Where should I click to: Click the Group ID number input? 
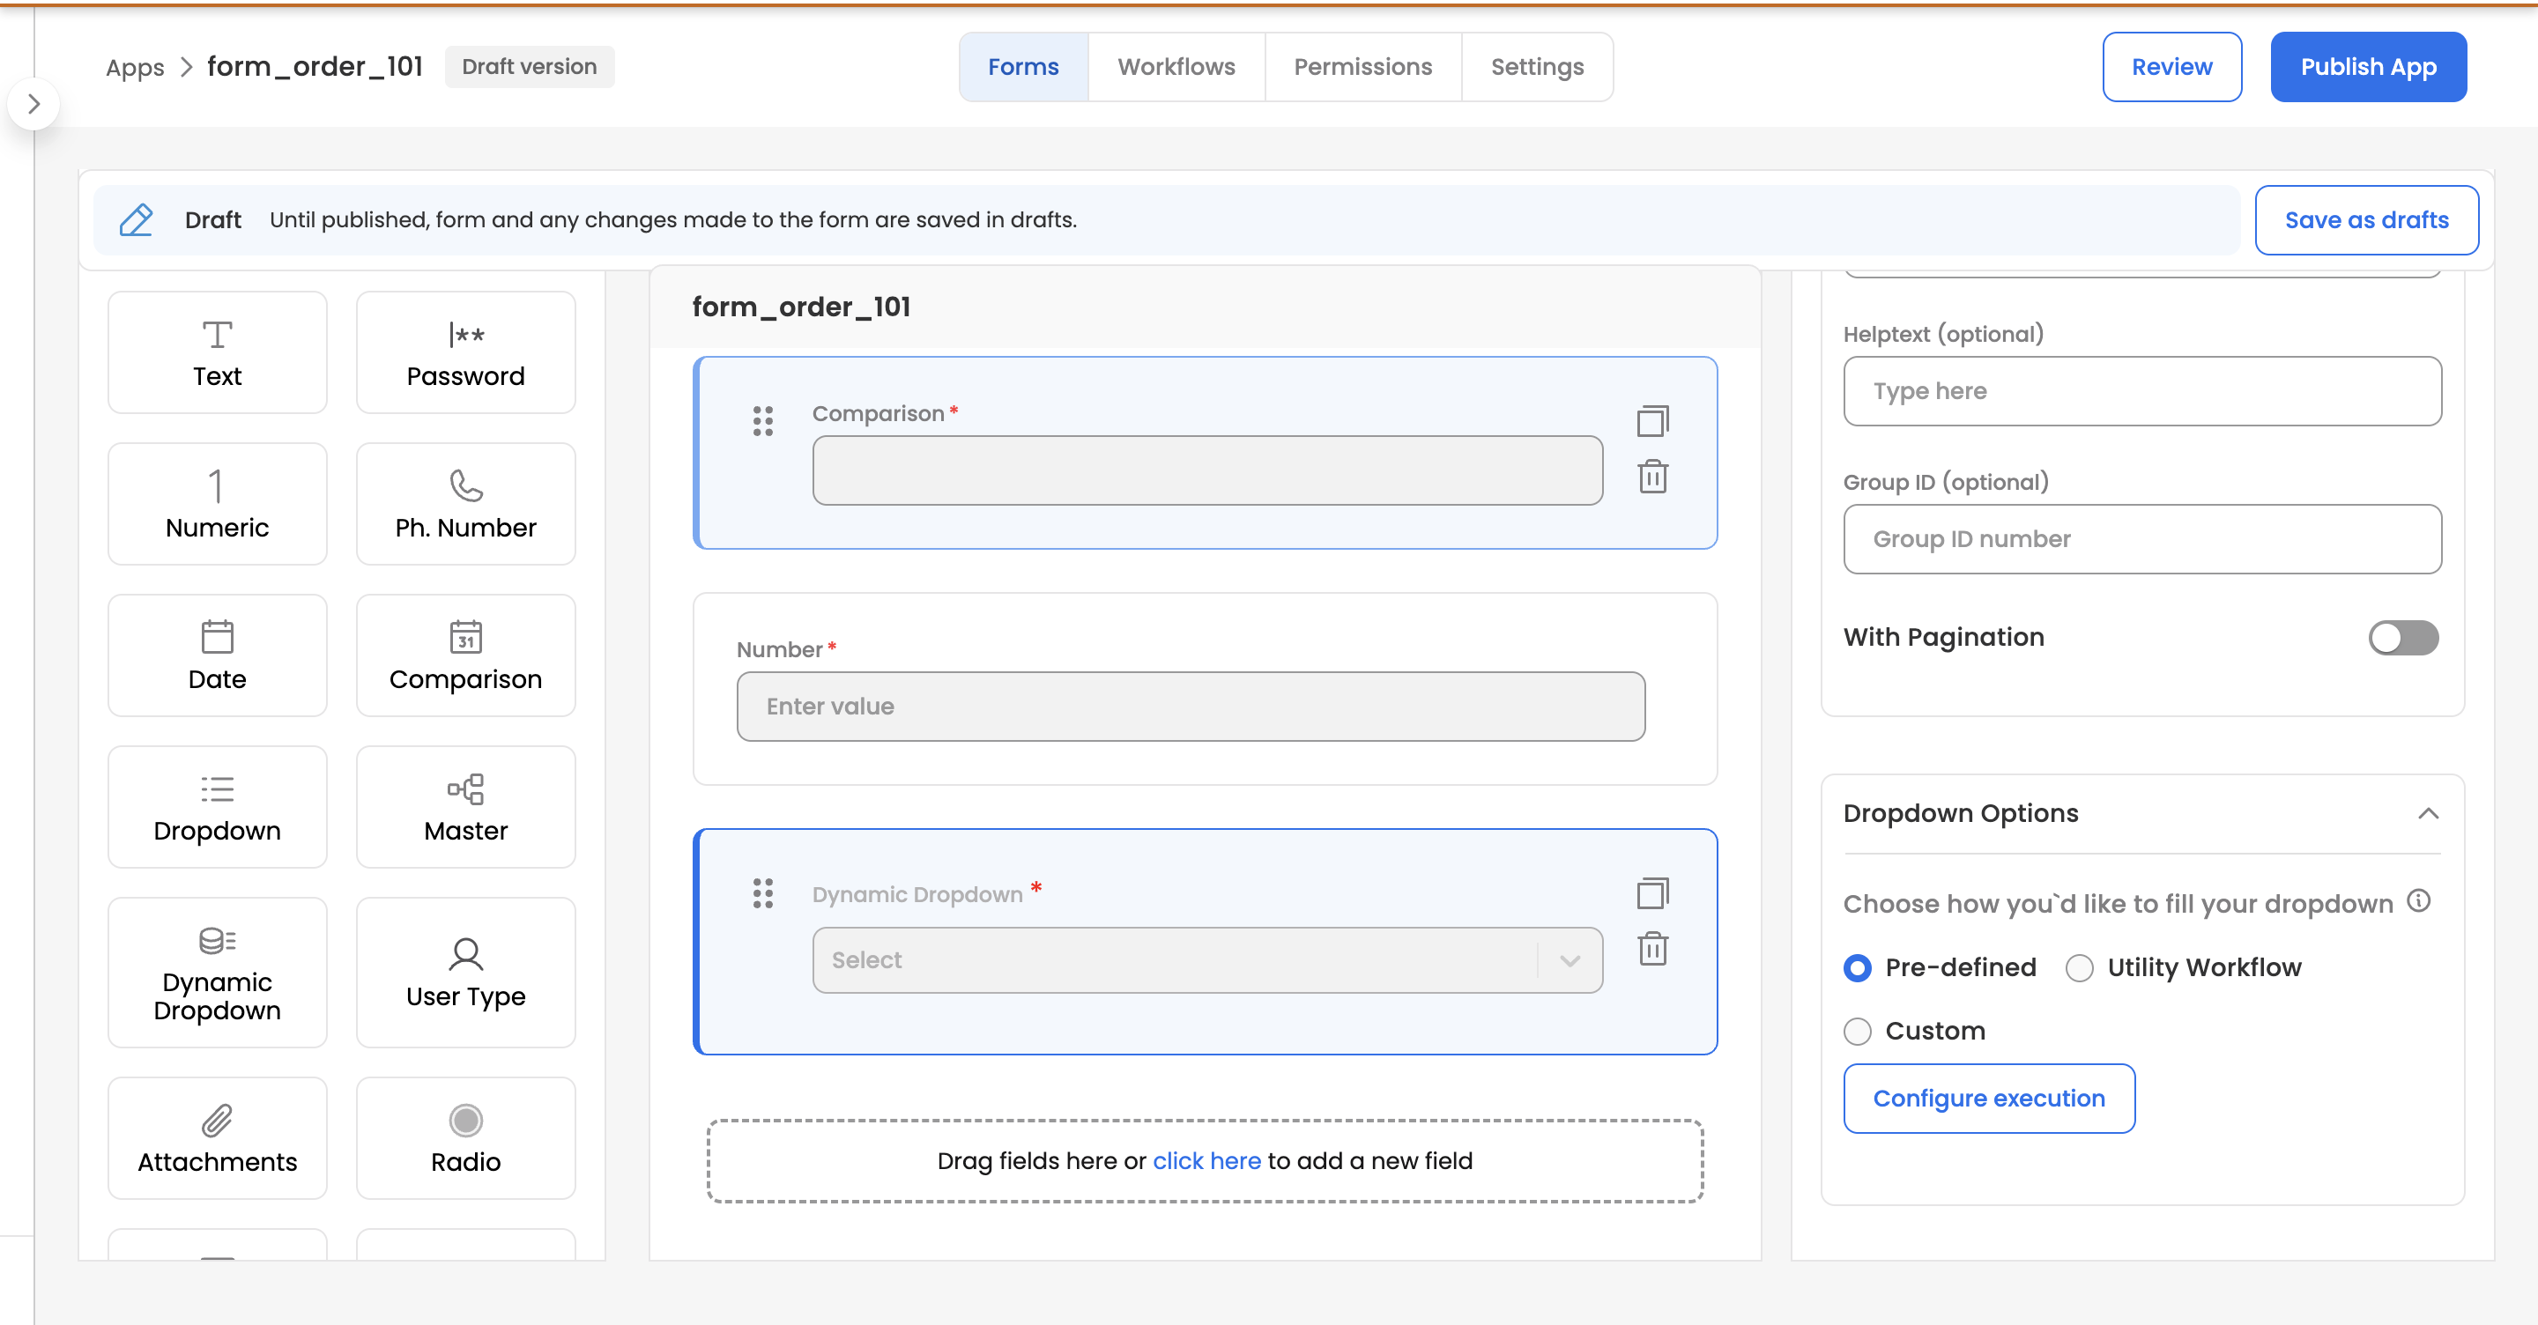pos(2141,539)
